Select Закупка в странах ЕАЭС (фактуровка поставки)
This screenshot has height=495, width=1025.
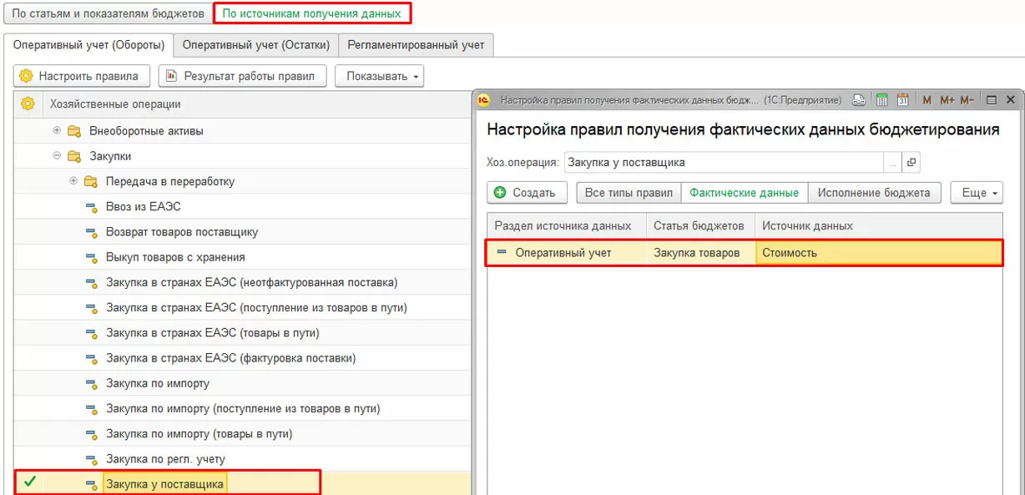point(230,358)
